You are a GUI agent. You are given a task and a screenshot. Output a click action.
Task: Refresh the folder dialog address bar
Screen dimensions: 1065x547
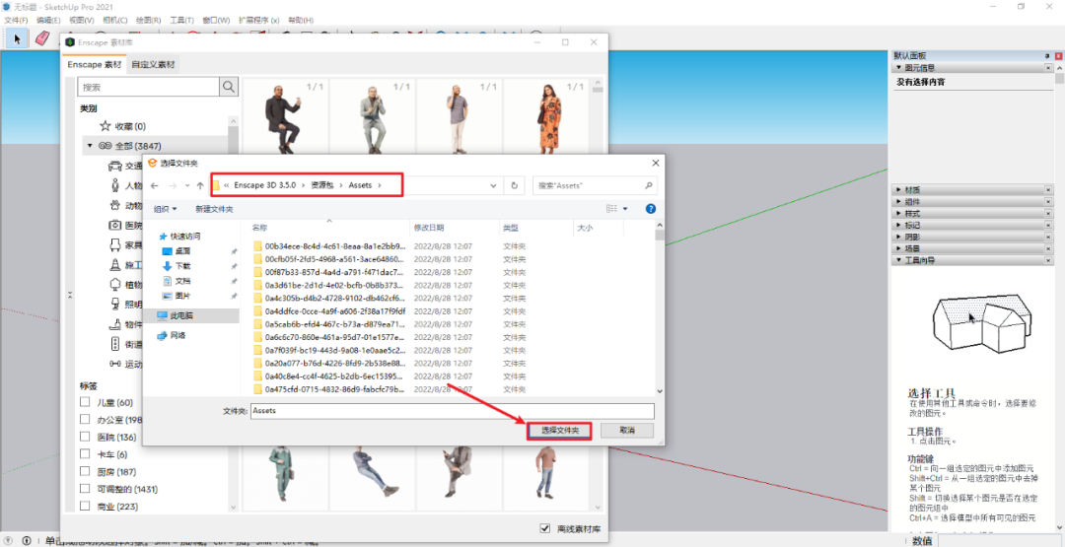pyautogui.click(x=514, y=185)
